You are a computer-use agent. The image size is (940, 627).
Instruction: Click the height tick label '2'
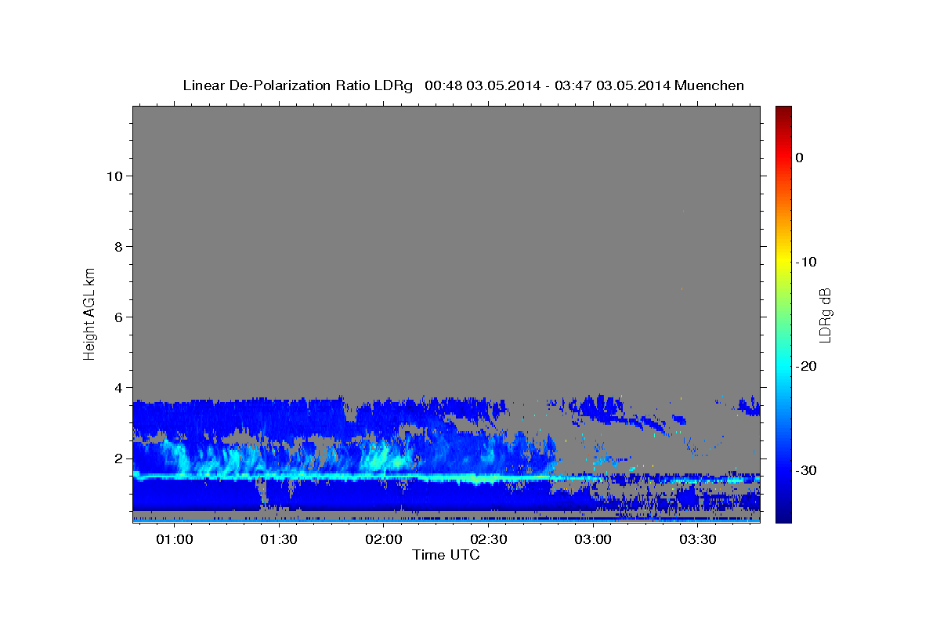tap(117, 458)
